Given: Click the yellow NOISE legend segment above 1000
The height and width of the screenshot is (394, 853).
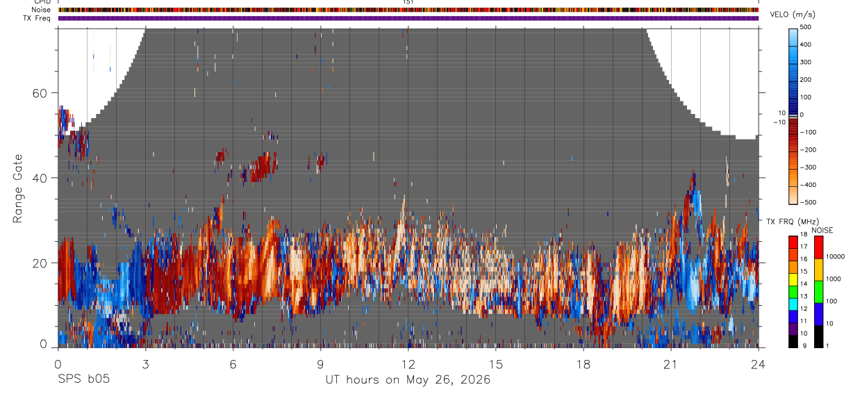Looking at the screenshot, I should [x=818, y=270].
